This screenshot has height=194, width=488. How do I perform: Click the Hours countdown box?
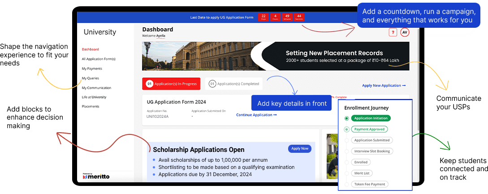[x=275, y=17]
